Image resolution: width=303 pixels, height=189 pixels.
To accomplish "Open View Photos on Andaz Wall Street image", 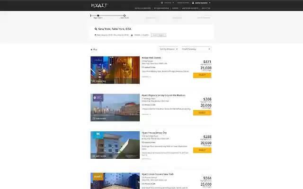I will (99, 81).
